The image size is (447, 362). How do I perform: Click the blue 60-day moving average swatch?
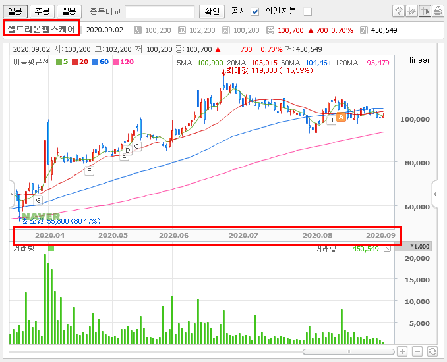(95, 61)
